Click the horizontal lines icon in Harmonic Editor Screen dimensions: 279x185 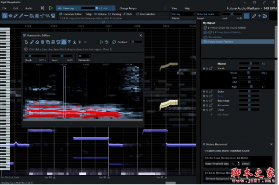[53, 42]
